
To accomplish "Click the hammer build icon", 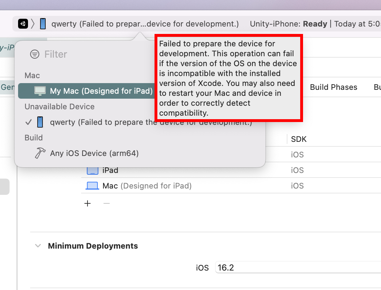I will coord(40,153).
